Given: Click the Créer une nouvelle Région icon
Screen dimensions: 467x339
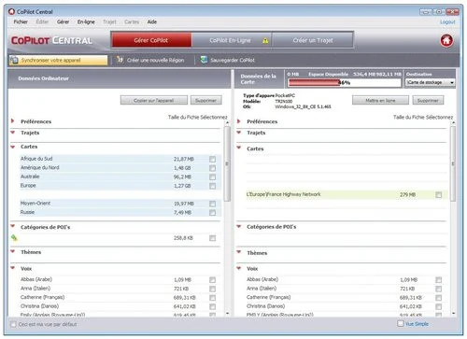Looking at the screenshot, I should point(120,60).
